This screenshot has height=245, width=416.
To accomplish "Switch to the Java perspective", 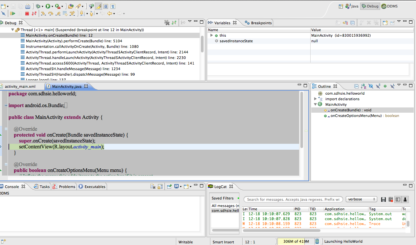I will [352, 6].
